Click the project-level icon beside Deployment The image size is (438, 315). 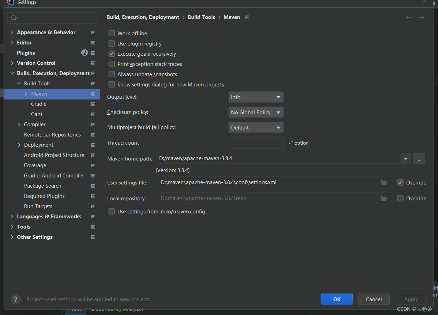(93, 145)
